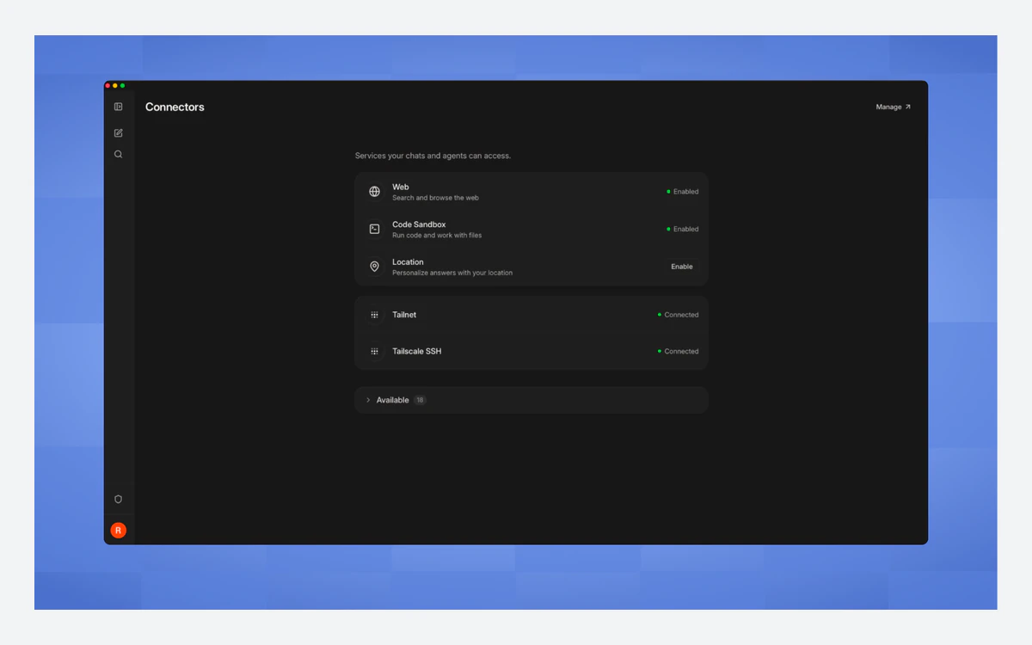Click the Tailnet Connected status
Image resolution: width=1032 pixels, height=645 pixels.
(x=679, y=315)
